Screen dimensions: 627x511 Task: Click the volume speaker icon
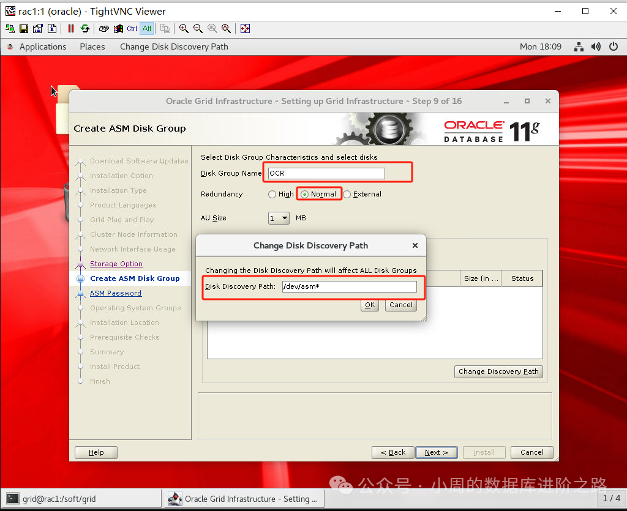(596, 47)
